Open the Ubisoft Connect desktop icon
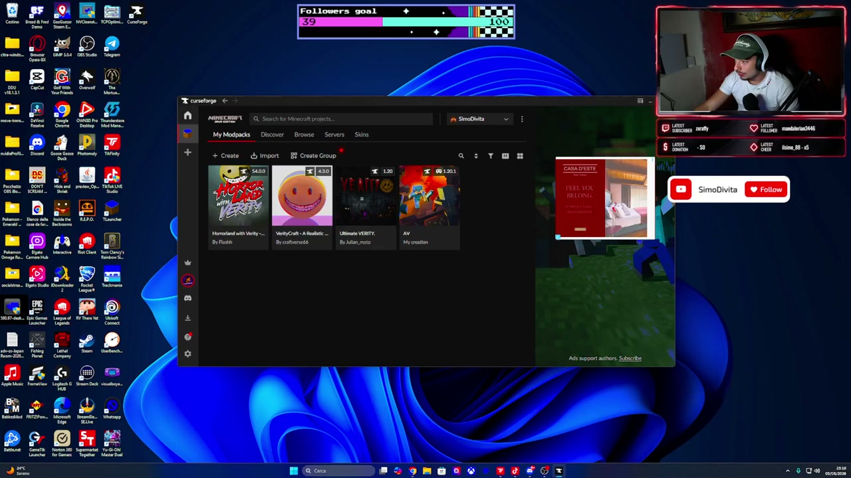Viewport: 851px width, 478px height. pyautogui.click(x=112, y=310)
